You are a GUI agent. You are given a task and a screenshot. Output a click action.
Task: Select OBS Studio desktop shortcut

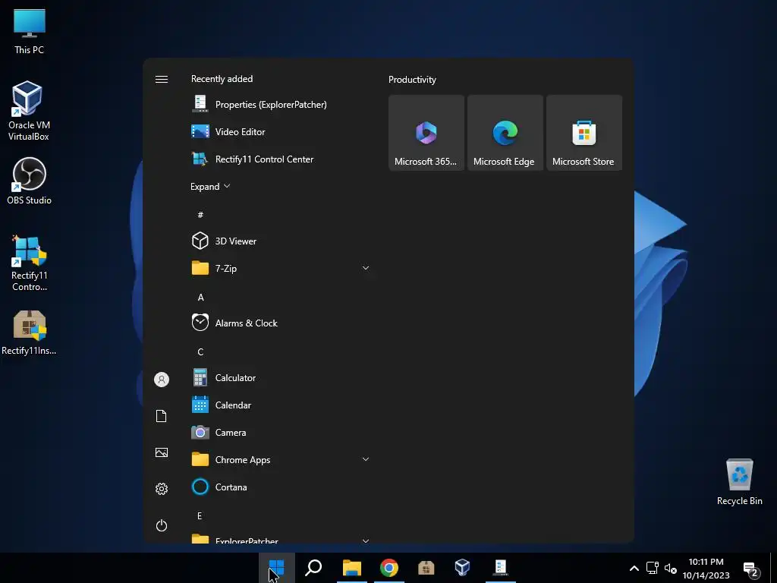[x=30, y=181]
